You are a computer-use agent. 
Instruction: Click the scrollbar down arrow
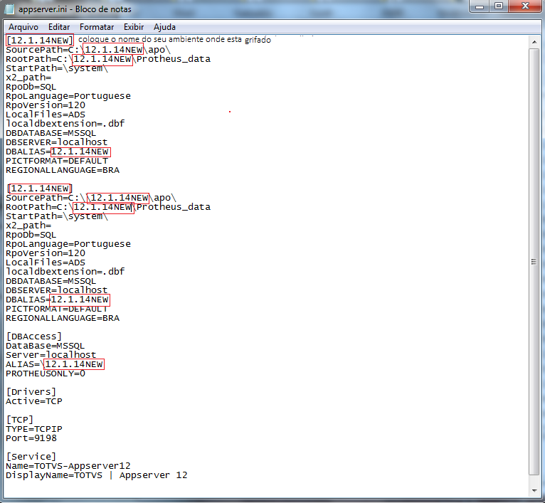click(534, 491)
